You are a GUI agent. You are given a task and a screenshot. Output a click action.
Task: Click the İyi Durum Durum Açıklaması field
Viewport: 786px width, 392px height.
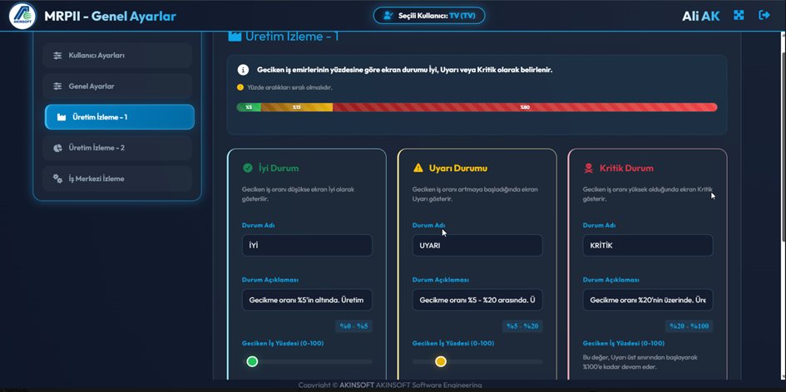[x=307, y=300]
